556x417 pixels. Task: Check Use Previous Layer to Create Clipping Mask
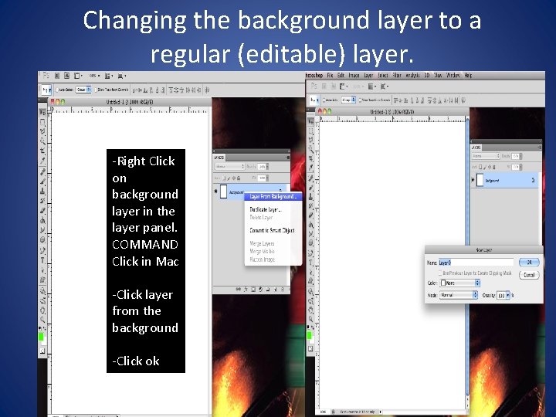[440, 273]
